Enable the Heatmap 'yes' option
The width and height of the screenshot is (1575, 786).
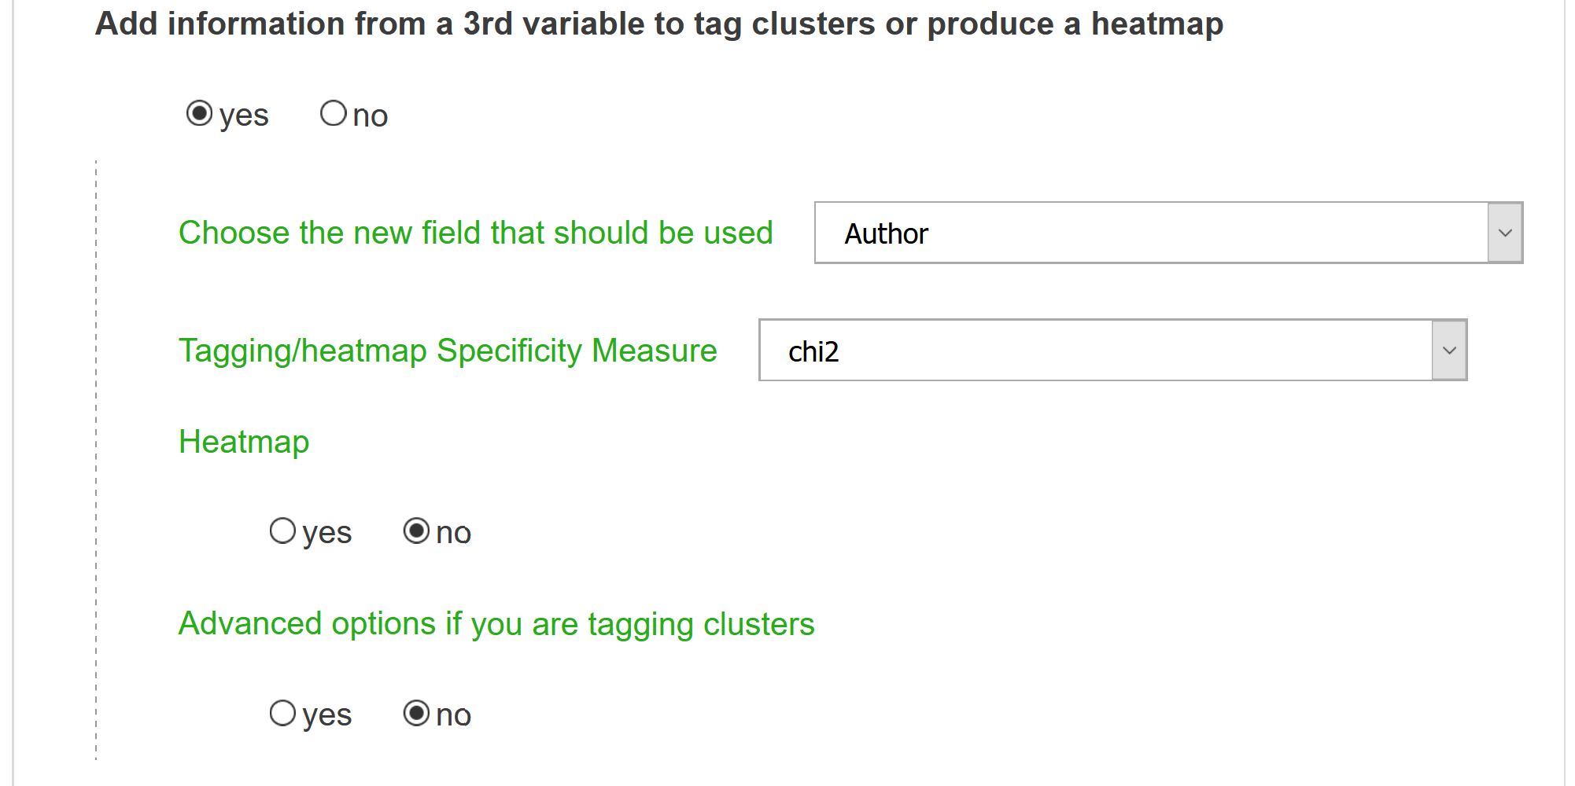click(x=282, y=531)
